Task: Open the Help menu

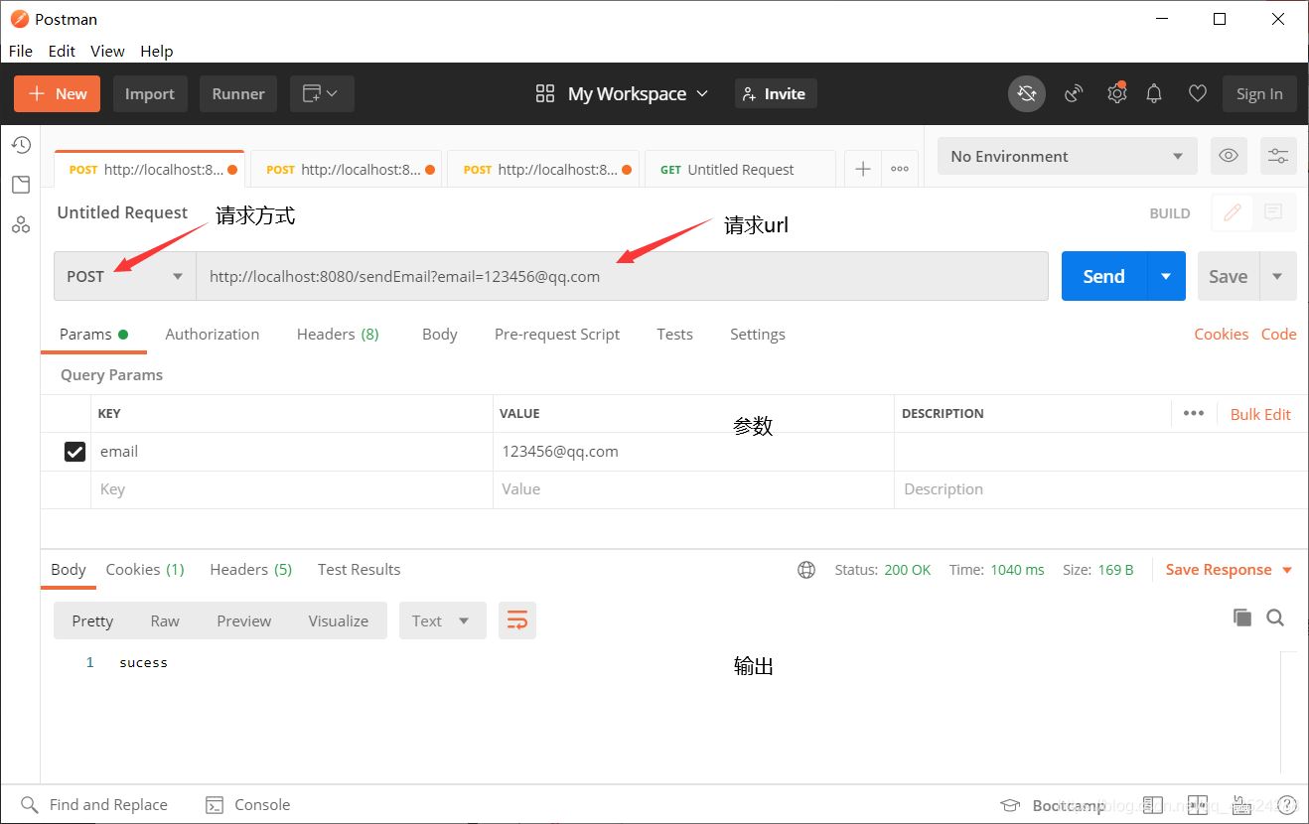Action: tap(157, 51)
